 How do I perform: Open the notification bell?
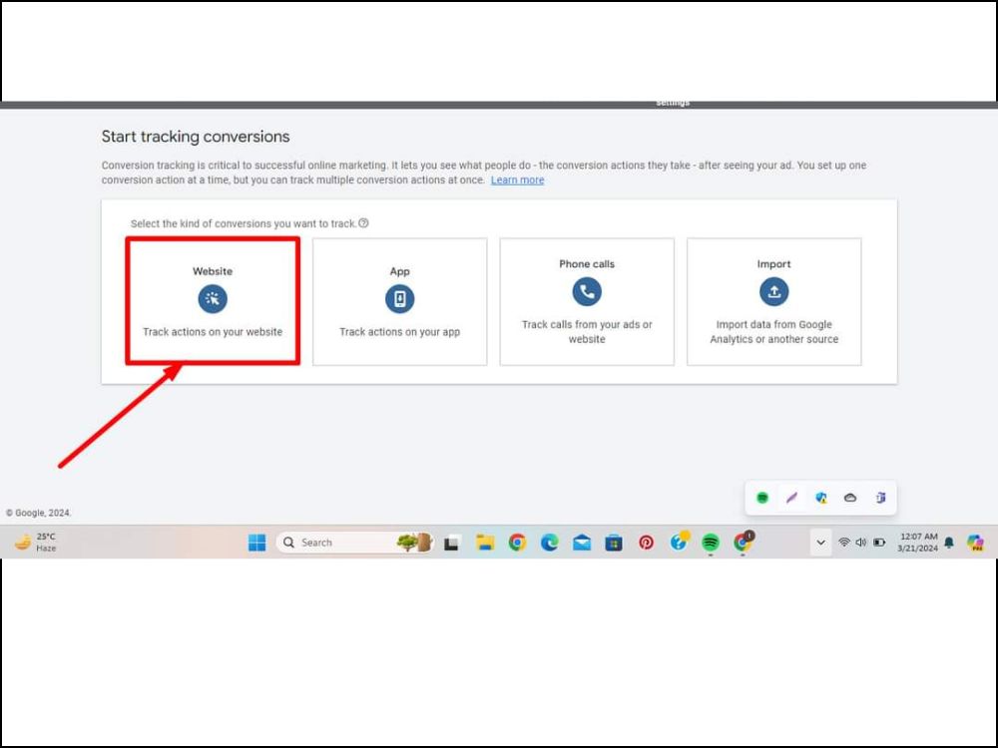[x=949, y=542]
